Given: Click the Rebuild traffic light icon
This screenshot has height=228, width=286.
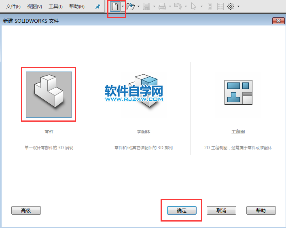Looking at the screenshot, I should [x=210, y=6].
